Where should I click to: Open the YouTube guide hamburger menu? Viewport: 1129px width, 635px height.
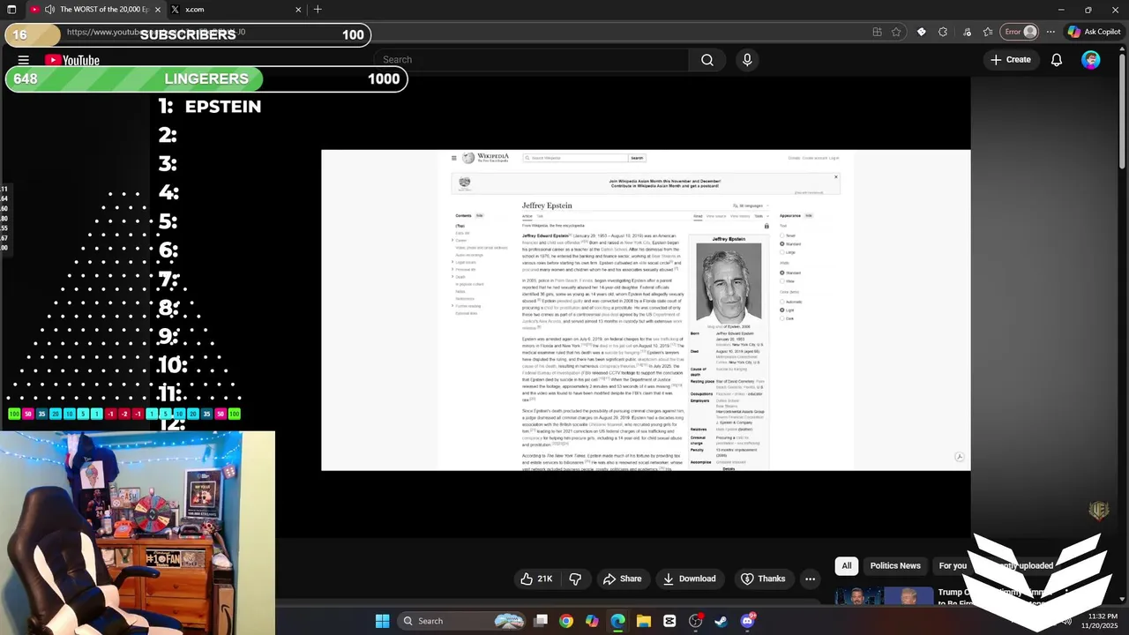point(24,60)
